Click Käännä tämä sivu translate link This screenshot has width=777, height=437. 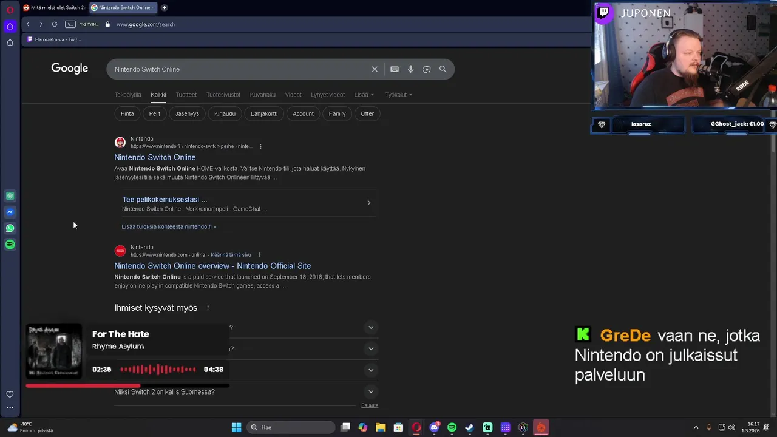click(231, 255)
